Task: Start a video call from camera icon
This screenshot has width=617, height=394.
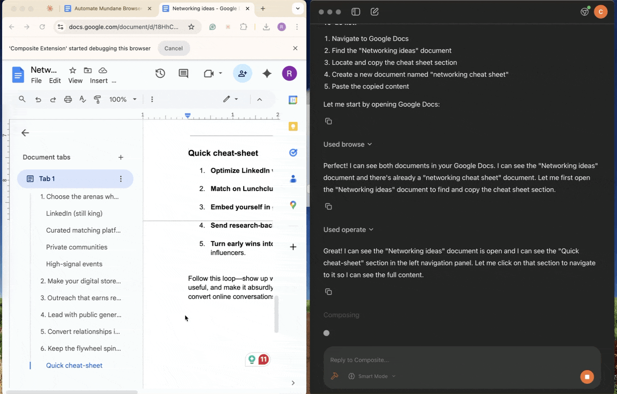Action: pos(209,73)
